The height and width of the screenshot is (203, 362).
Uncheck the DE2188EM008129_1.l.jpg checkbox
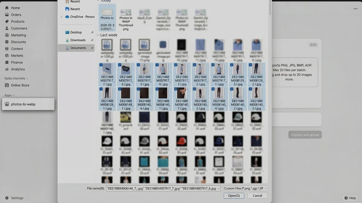coord(101,89)
